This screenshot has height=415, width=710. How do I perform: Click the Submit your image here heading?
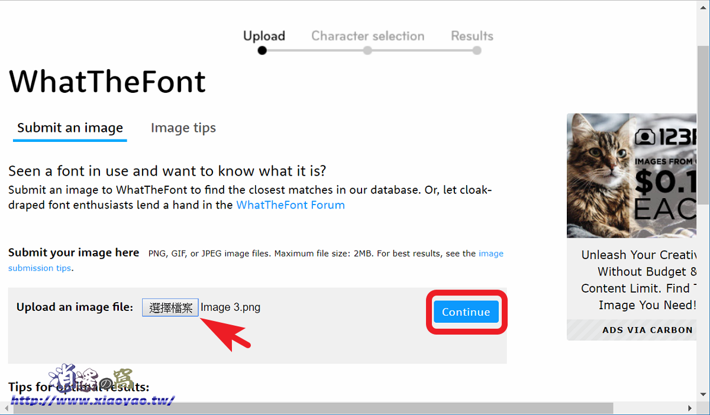point(74,252)
